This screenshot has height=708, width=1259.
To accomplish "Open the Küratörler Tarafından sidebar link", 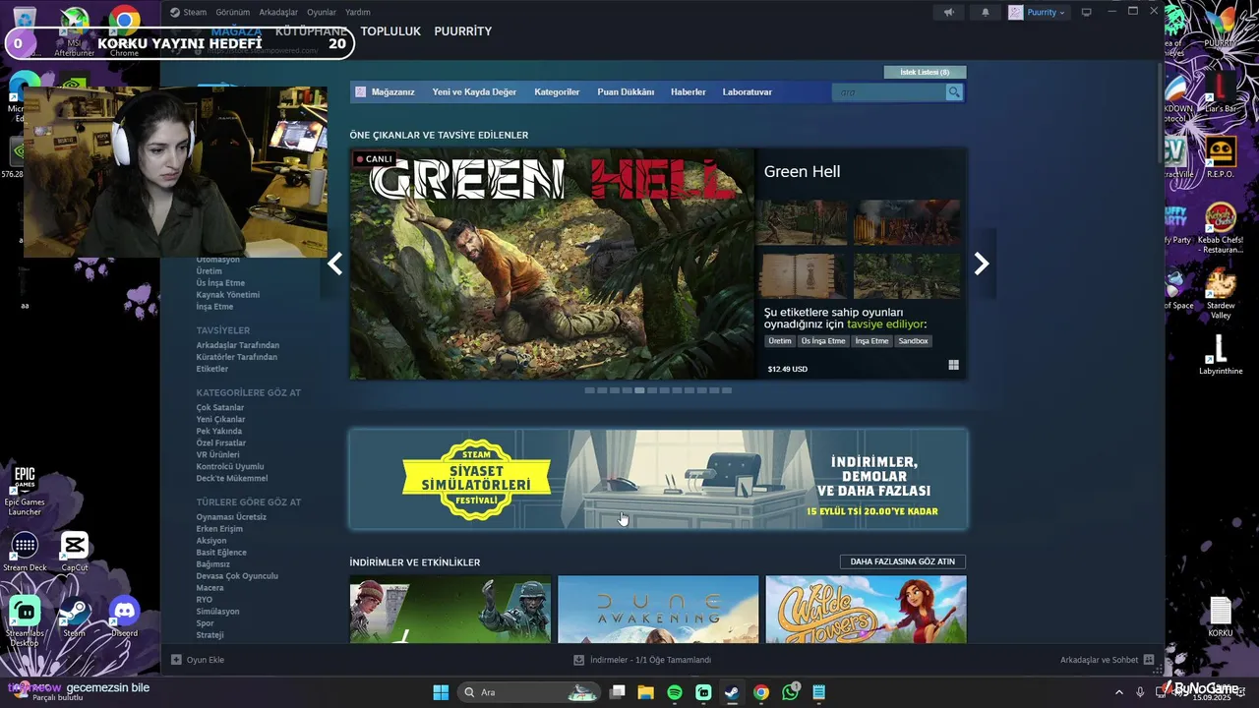I will (x=236, y=357).
